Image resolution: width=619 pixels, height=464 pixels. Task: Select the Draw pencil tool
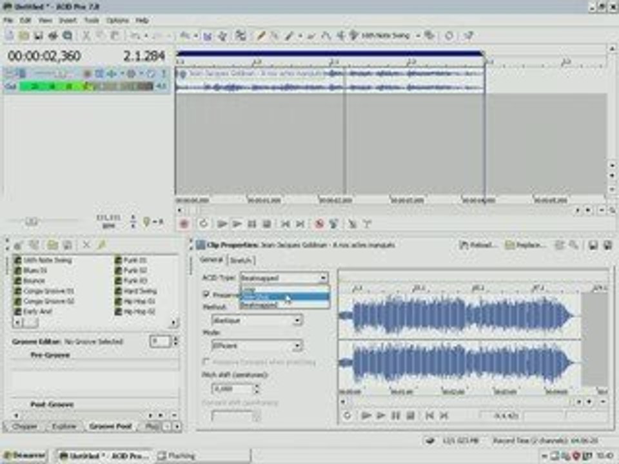tap(261, 36)
